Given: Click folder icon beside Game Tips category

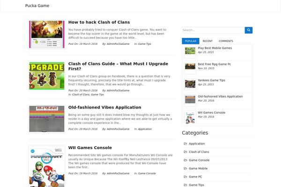Looking at the screenshot, I should [x=185, y=185].
